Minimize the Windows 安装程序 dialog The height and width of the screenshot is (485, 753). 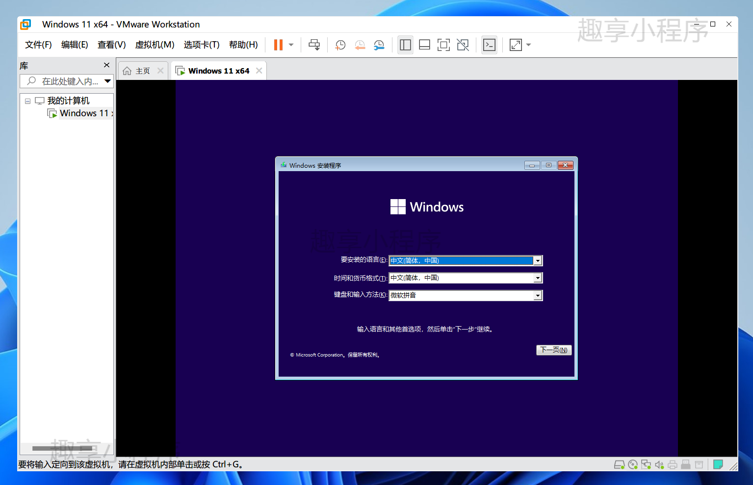tap(532, 165)
